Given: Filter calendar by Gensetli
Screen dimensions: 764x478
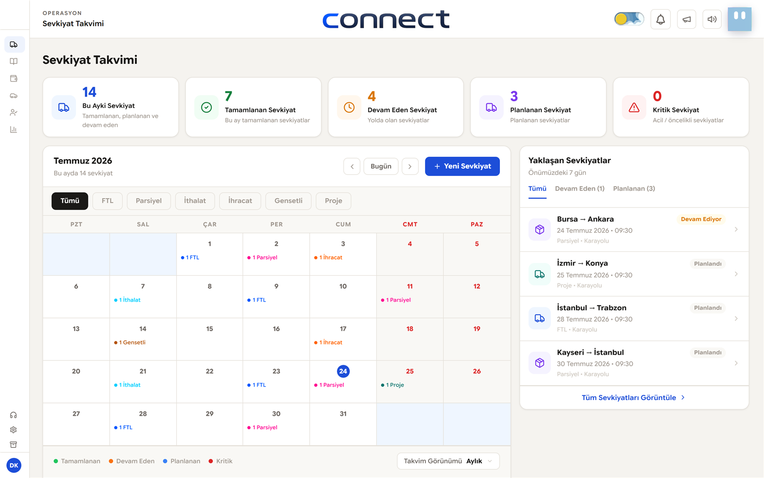Looking at the screenshot, I should point(288,201).
